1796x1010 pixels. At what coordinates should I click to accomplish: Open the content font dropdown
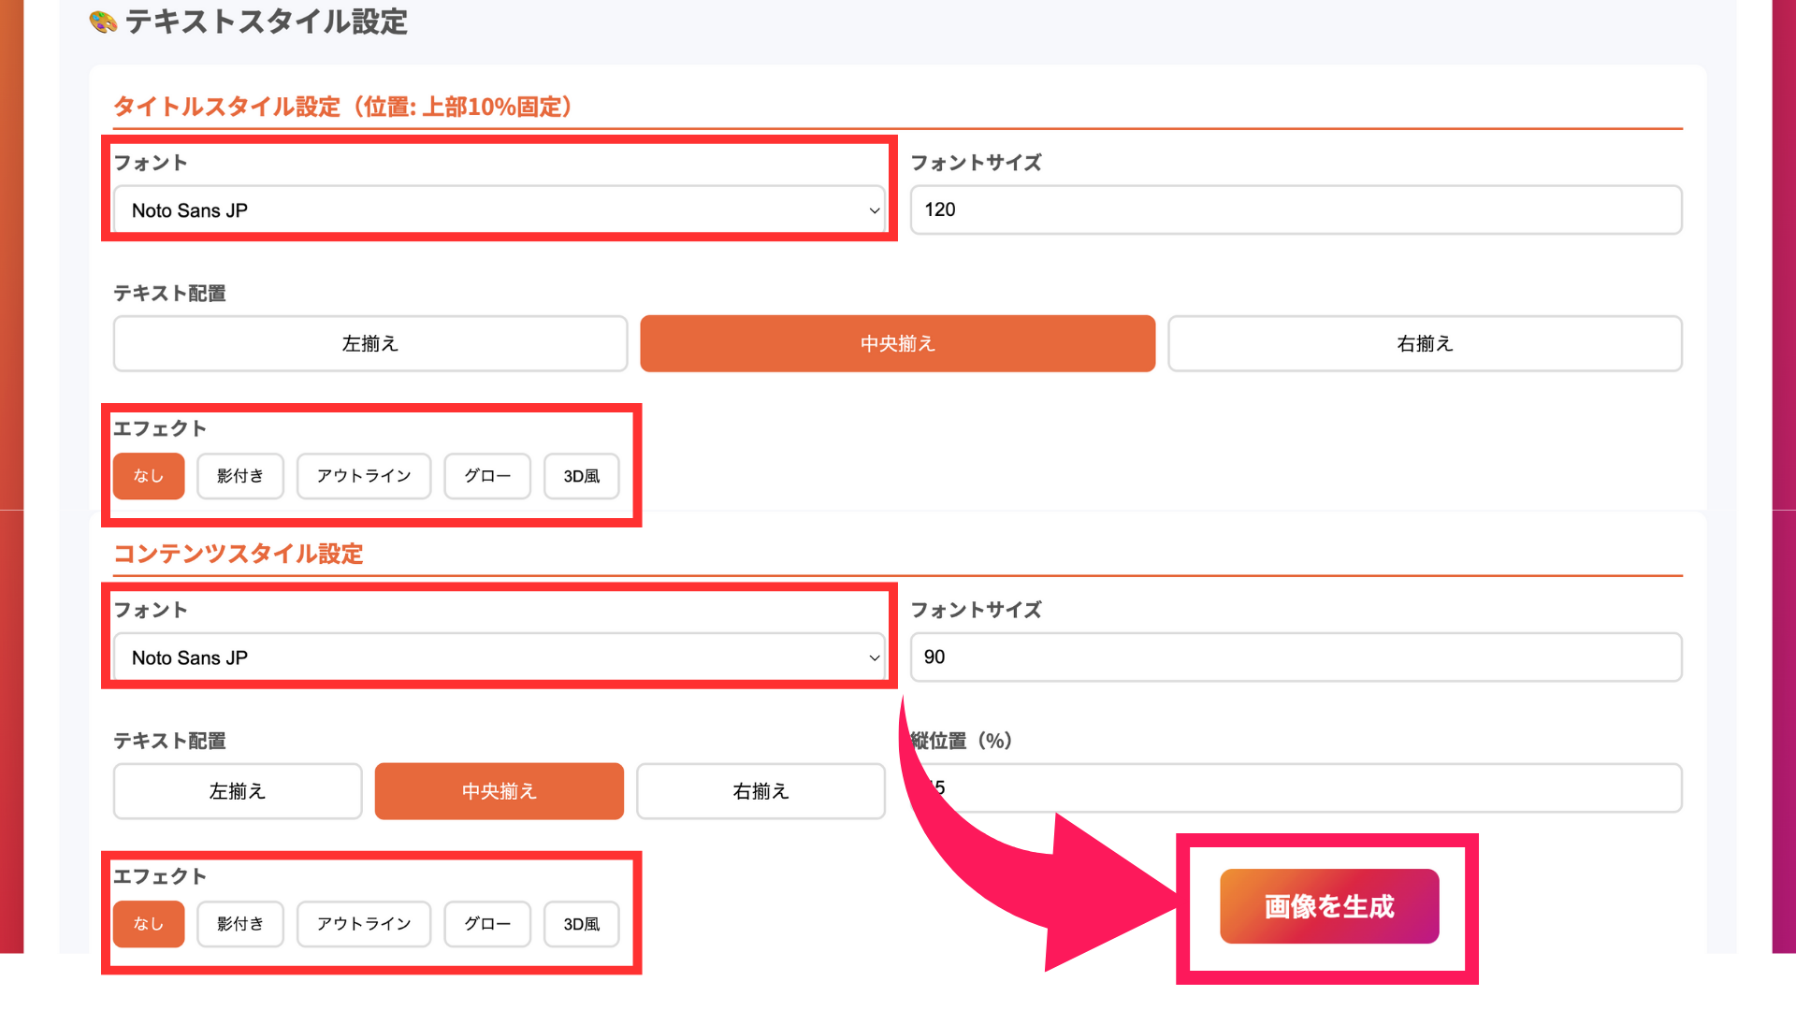click(500, 657)
